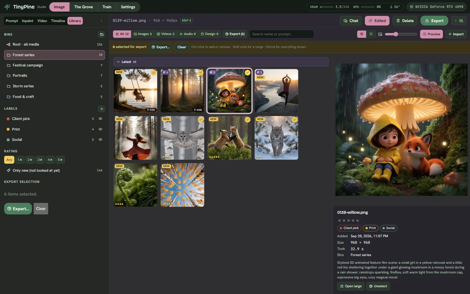470x294 pixels.
Task: Open large view of image
Action: (351, 286)
